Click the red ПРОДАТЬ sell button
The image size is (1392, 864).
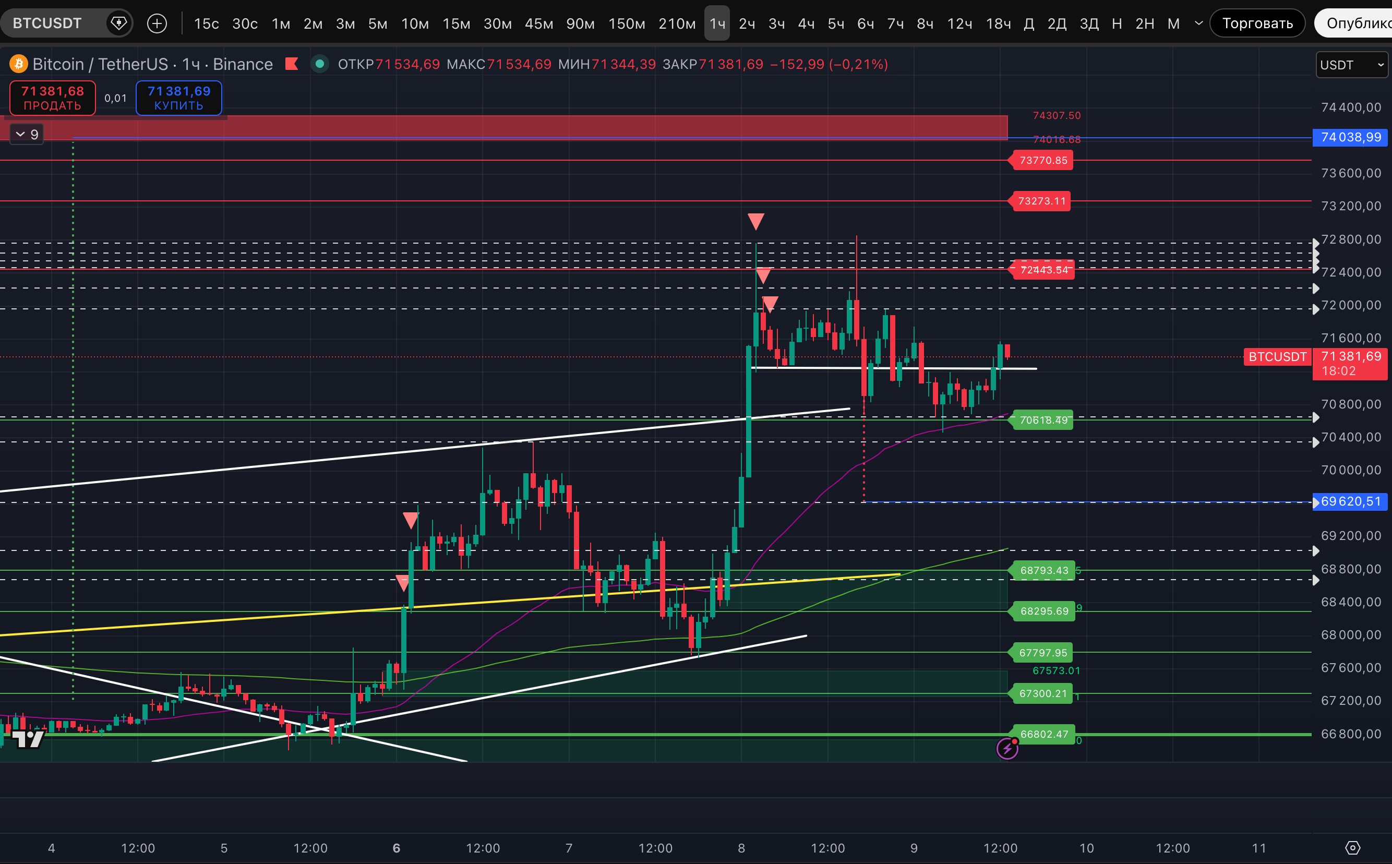click(53, 98)
